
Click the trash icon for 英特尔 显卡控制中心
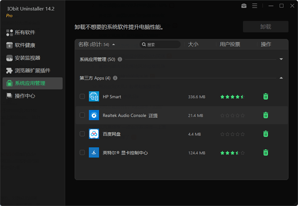tap(265, 153)
